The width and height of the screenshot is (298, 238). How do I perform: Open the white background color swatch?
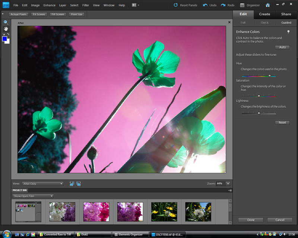pyautogui.click(x=8, y=42)
